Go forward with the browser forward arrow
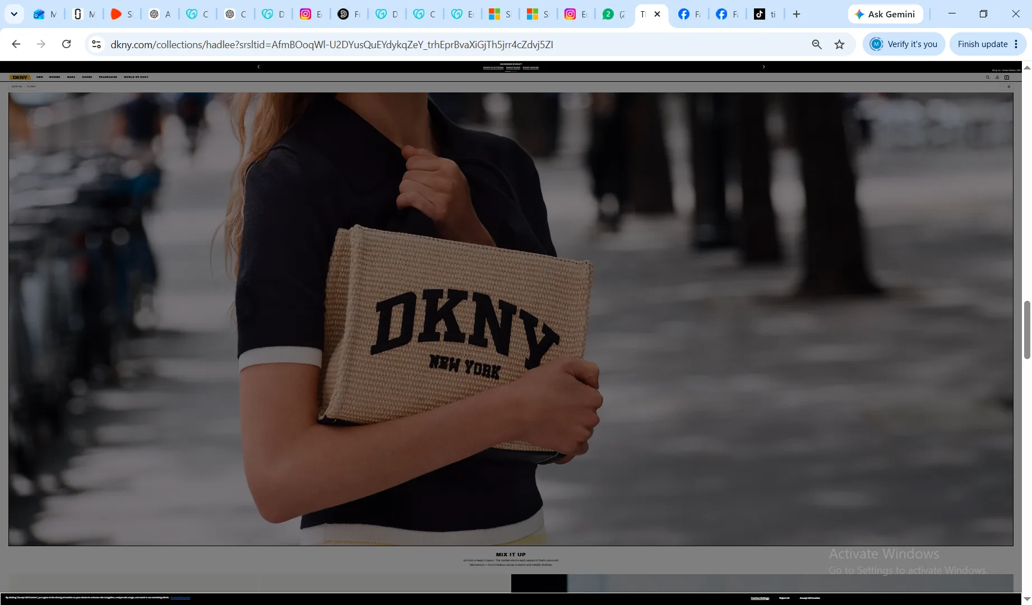Image resolution: width=1032 pixels, height=605 pixels. (x=41, y=44)
